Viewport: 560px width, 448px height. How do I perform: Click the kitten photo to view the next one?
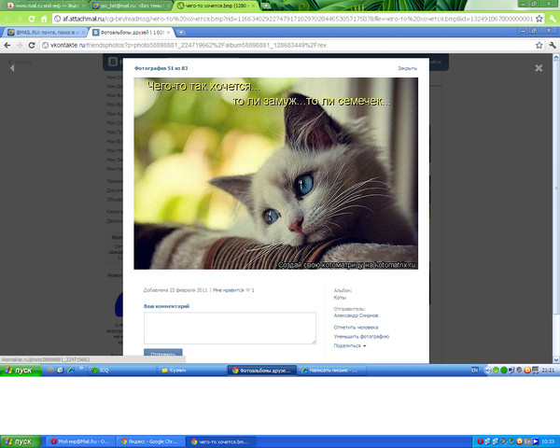tap(275, 174)
